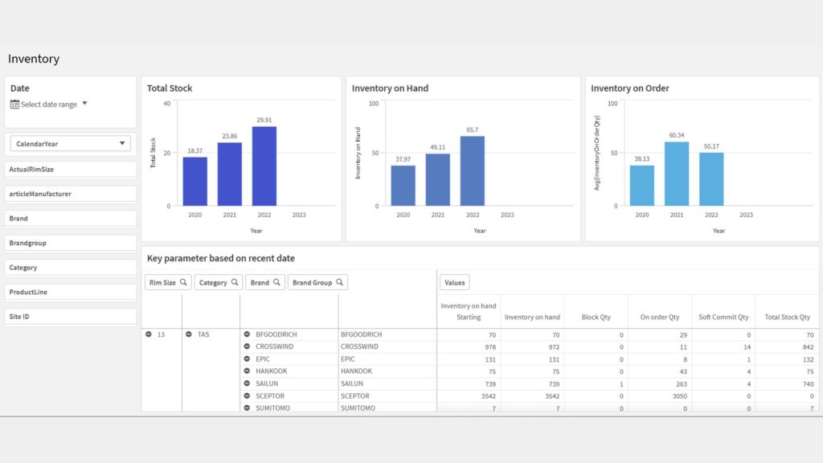Collapse the TAS category row
Image resolution: width=823 pixels, height=463 pixels.
pos(188,334)
